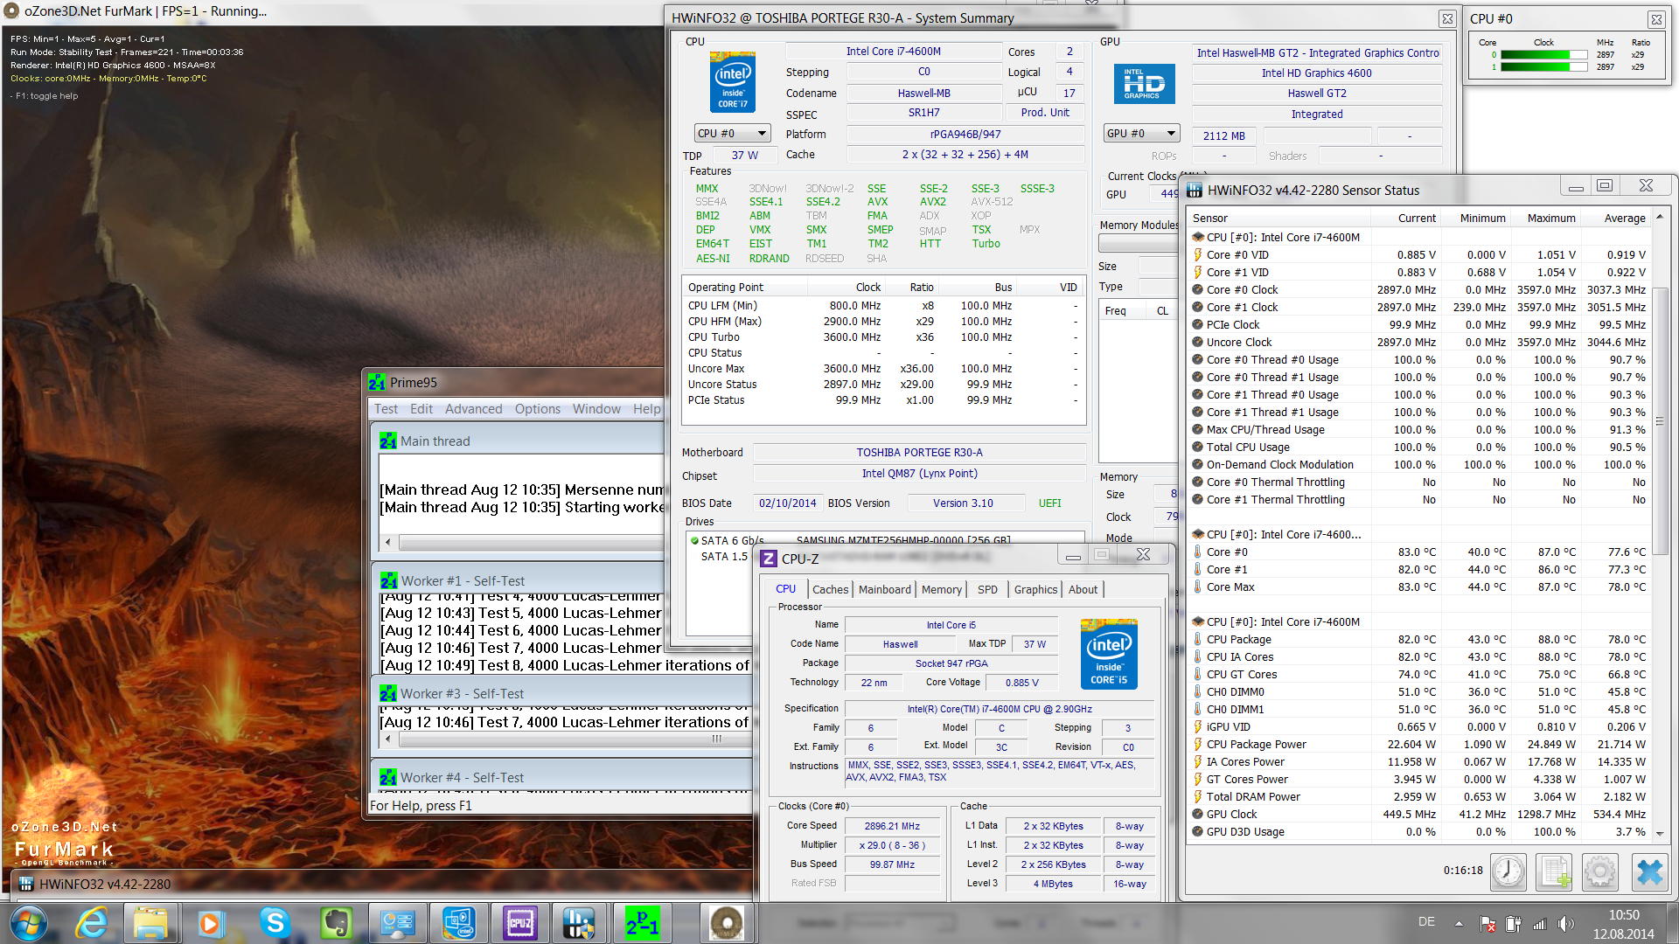Open Skype from the taskbar
The width and height of the screenshot is (1679, 944).
coord(275,923)
